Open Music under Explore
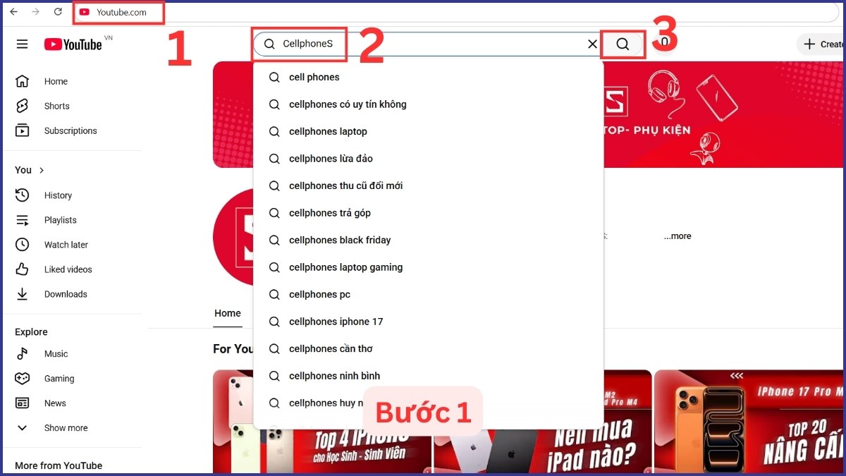This screenshot has height=476, width=846. [57, 354]
